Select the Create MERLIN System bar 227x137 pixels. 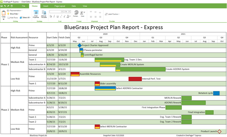[110, 64]
